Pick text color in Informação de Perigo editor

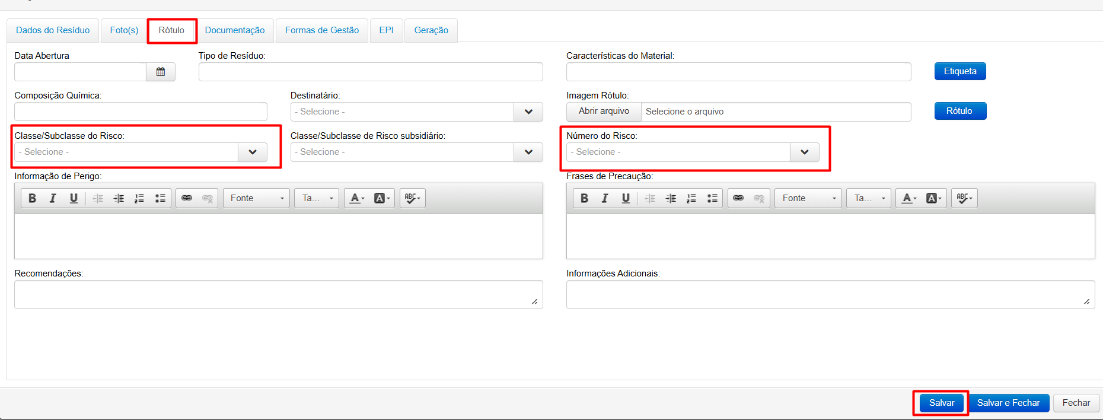coord(358,198)
